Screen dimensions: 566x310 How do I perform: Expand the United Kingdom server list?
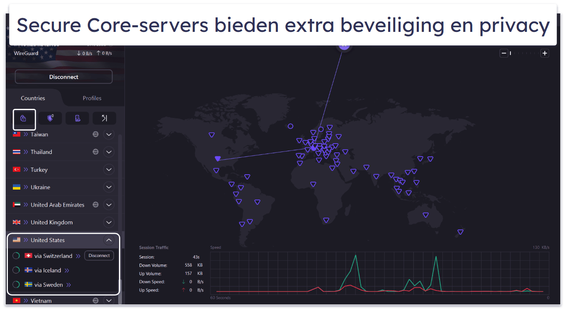point(109,222)
